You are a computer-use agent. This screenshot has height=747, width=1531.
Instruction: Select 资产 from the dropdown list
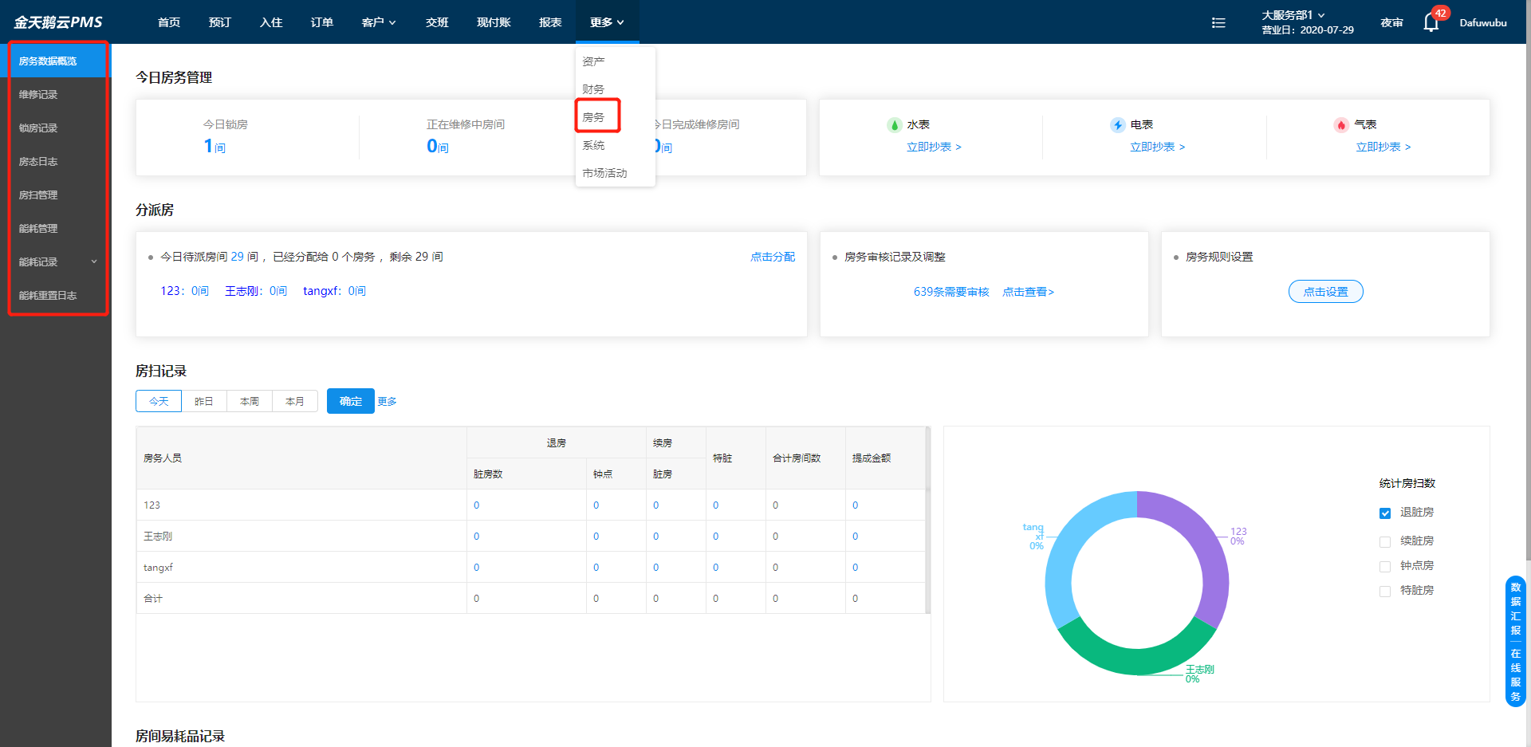coord(615,61)
